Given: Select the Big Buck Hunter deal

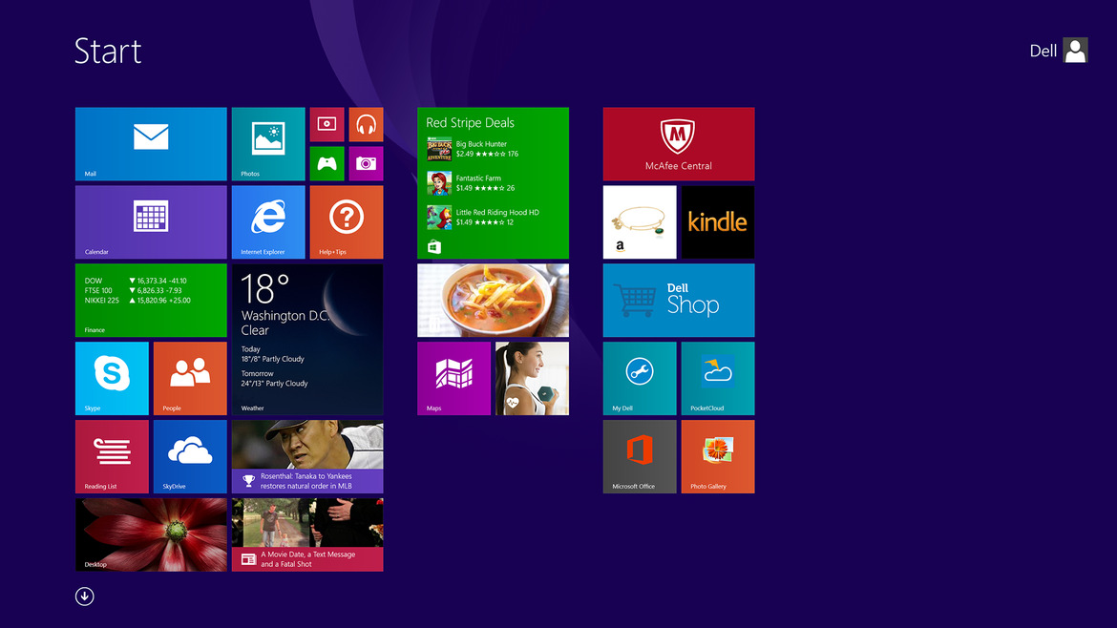Looking at the screenshot, I should tap(474, 149).
